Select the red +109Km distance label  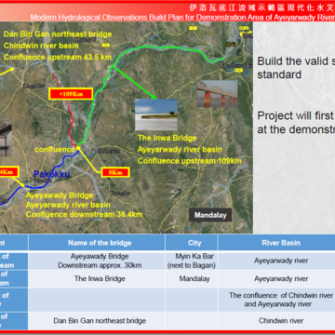71,94
